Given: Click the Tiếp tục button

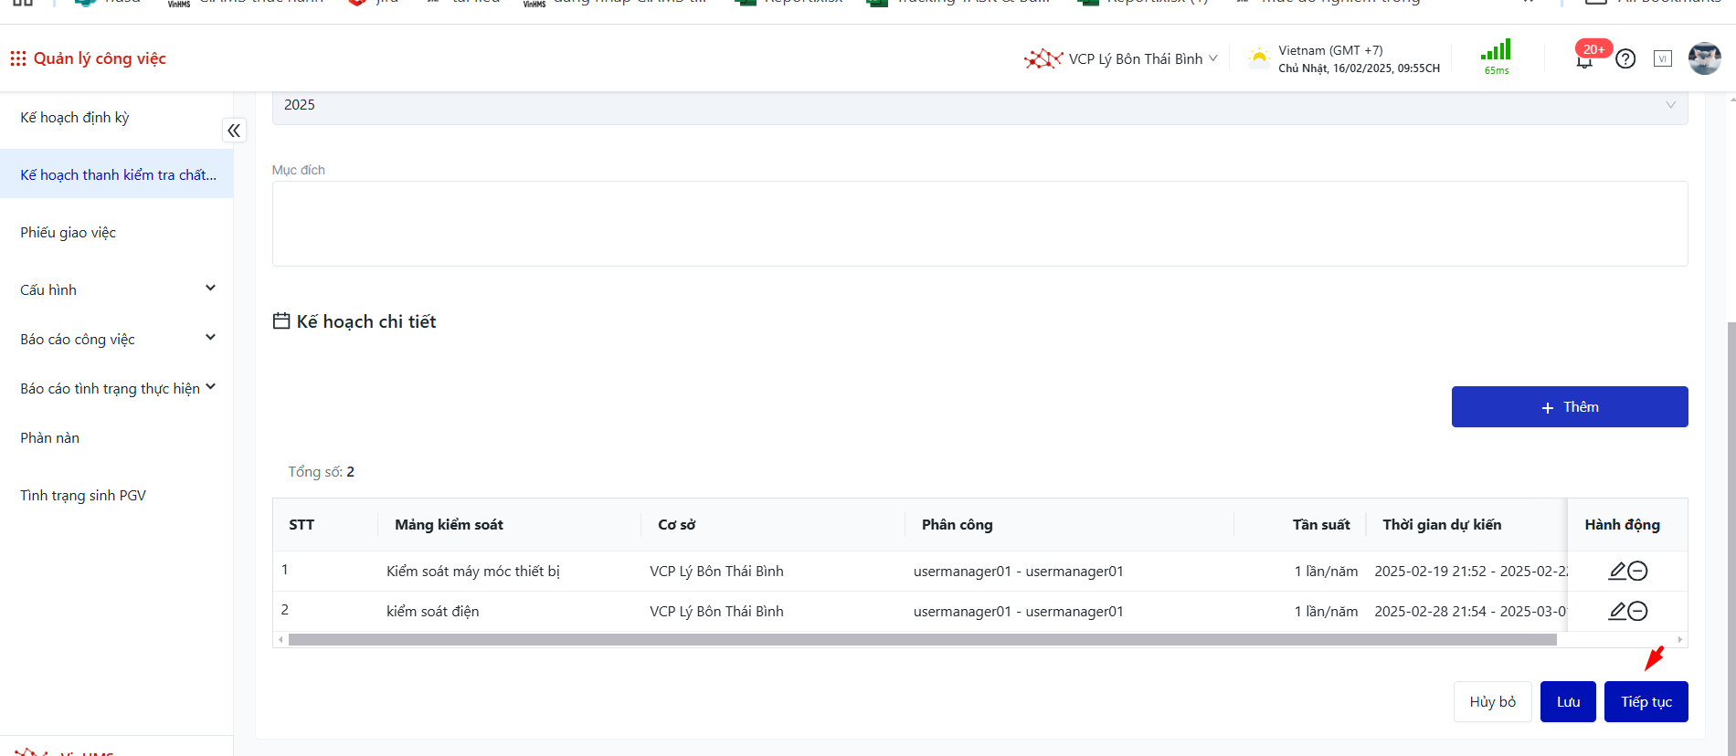Looking at the screenshot, I should (1646, 701).
